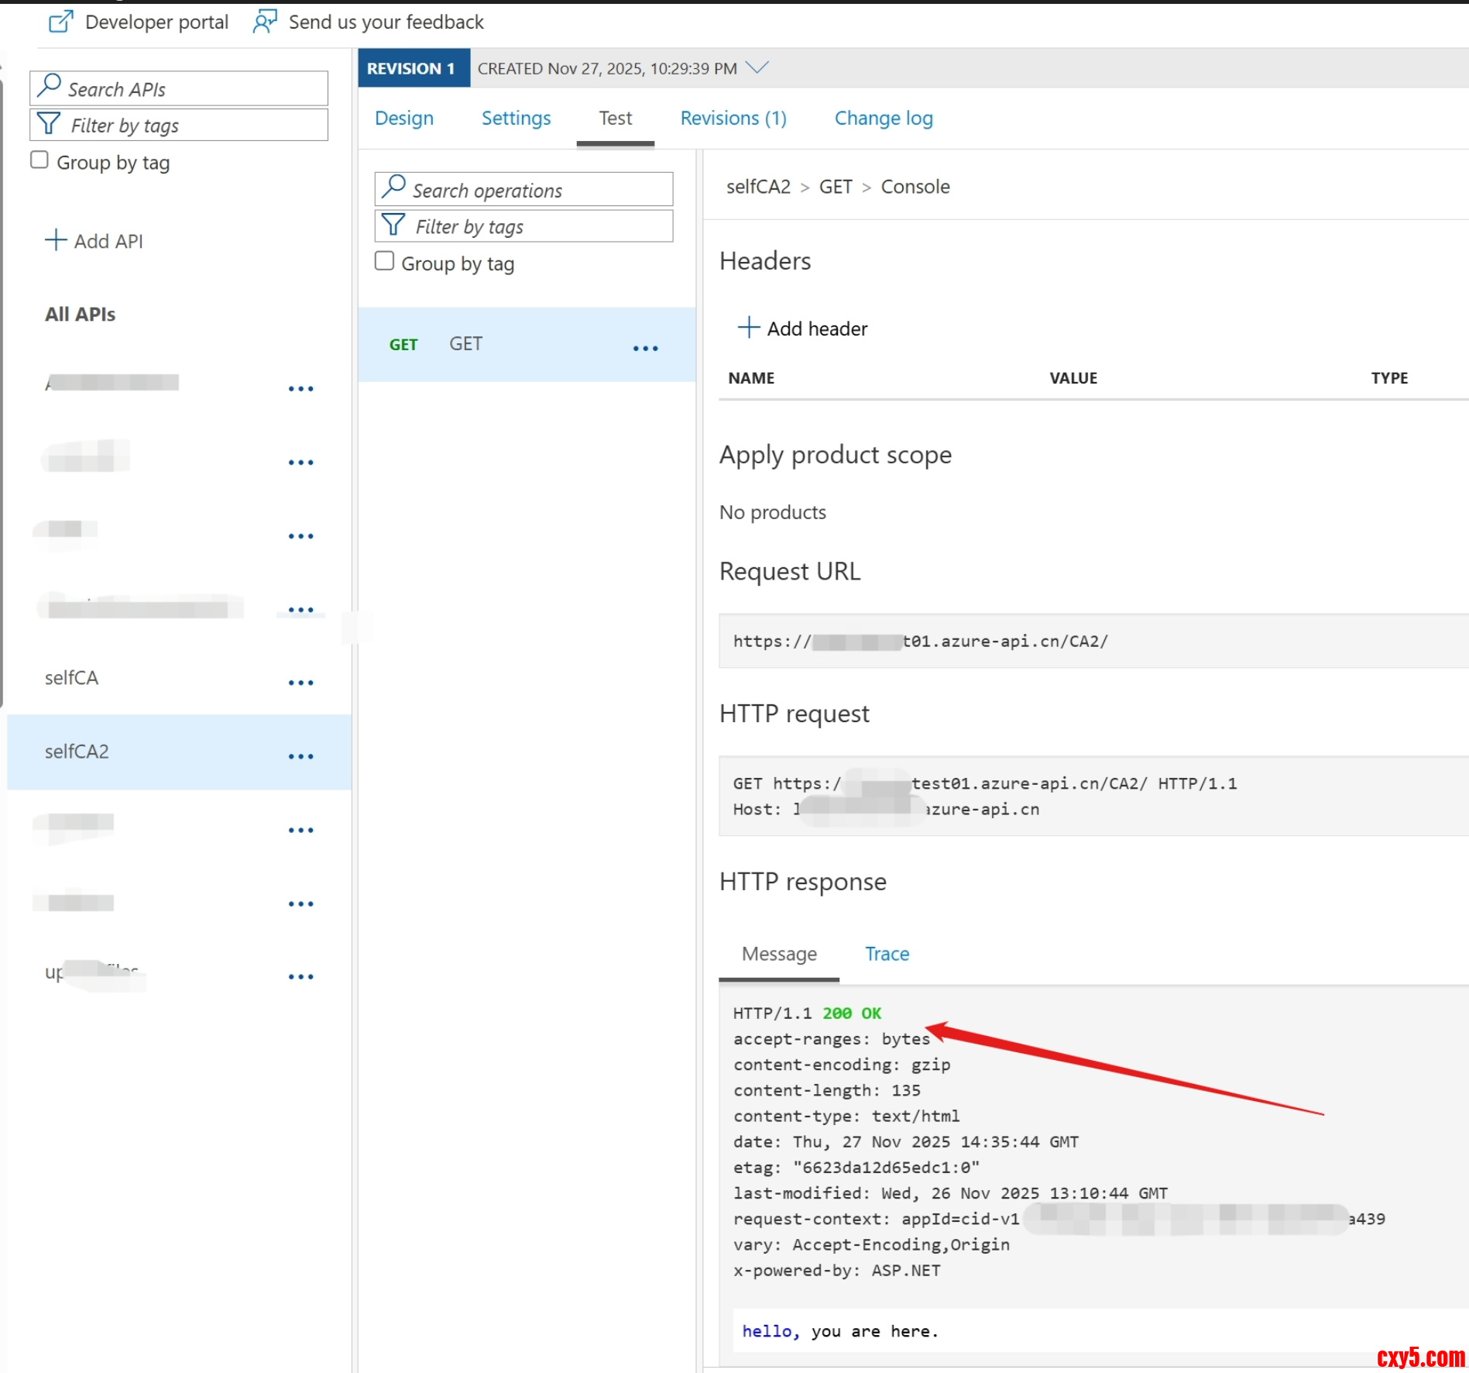The width and height of the screenshot is (1469, 1373).
Task: Expand the revision created-date dropdown chevron
Action: (x=757, y=68)
